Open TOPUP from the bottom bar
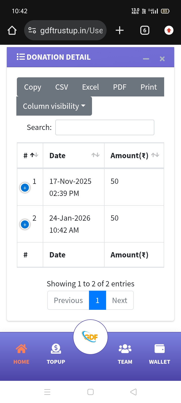The height and width of the screenshot is (403, 181). [x=56, y=354]
